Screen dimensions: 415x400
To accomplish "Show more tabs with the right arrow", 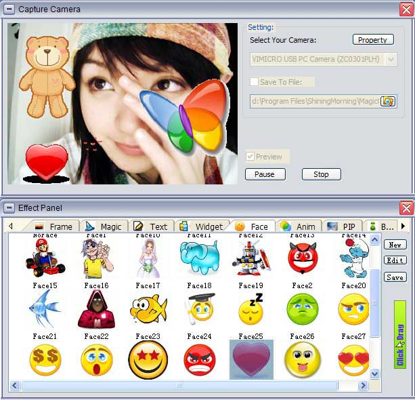I will (x=403, y=226).
